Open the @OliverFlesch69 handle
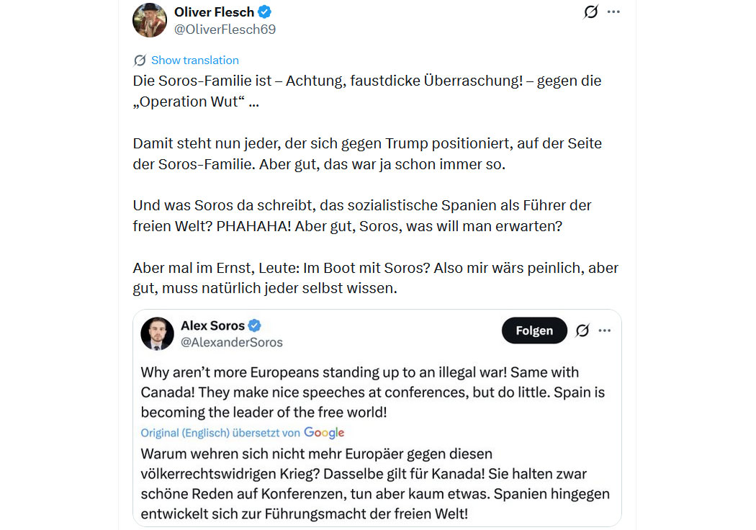The image size is (756, 530). coord(225,30)
